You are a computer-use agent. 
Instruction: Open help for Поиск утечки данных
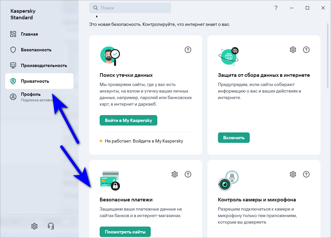(188, 50)
